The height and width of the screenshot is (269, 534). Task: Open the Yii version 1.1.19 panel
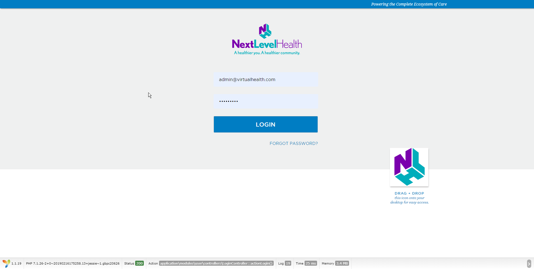(16, 263)
